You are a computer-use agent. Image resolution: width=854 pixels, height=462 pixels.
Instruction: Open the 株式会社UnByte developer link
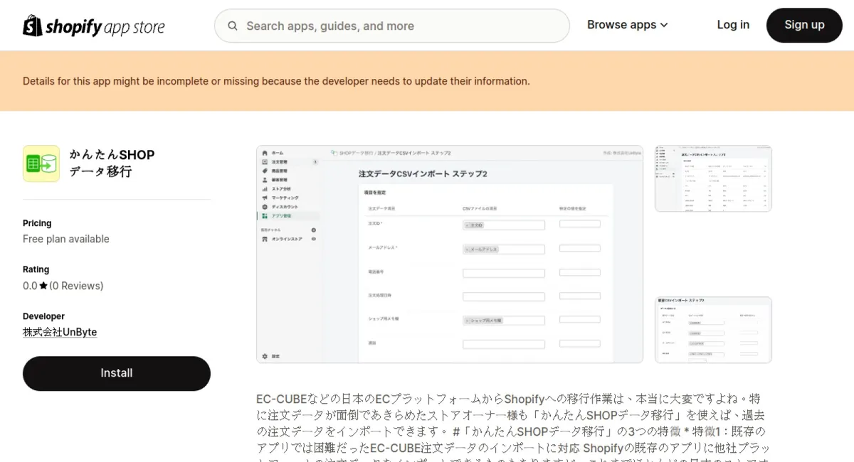60,332
